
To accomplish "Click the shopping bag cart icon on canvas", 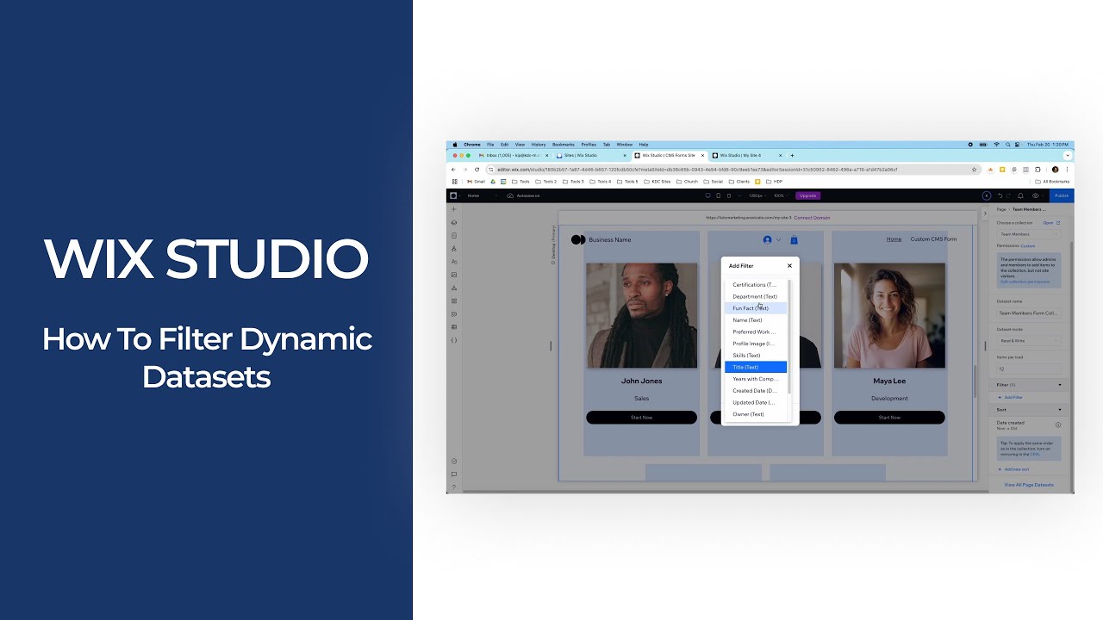I will click(795, 240).
